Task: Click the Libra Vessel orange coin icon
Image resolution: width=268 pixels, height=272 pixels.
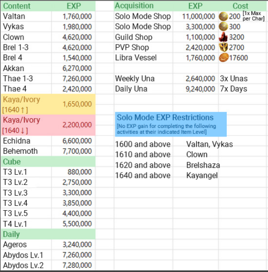Action: coord(224,58)
